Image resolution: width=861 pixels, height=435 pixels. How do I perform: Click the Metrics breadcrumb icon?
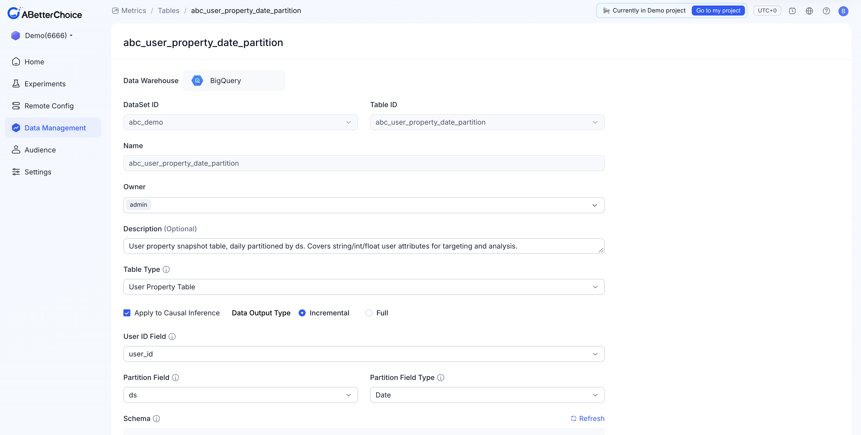click(x=115, y=11)
